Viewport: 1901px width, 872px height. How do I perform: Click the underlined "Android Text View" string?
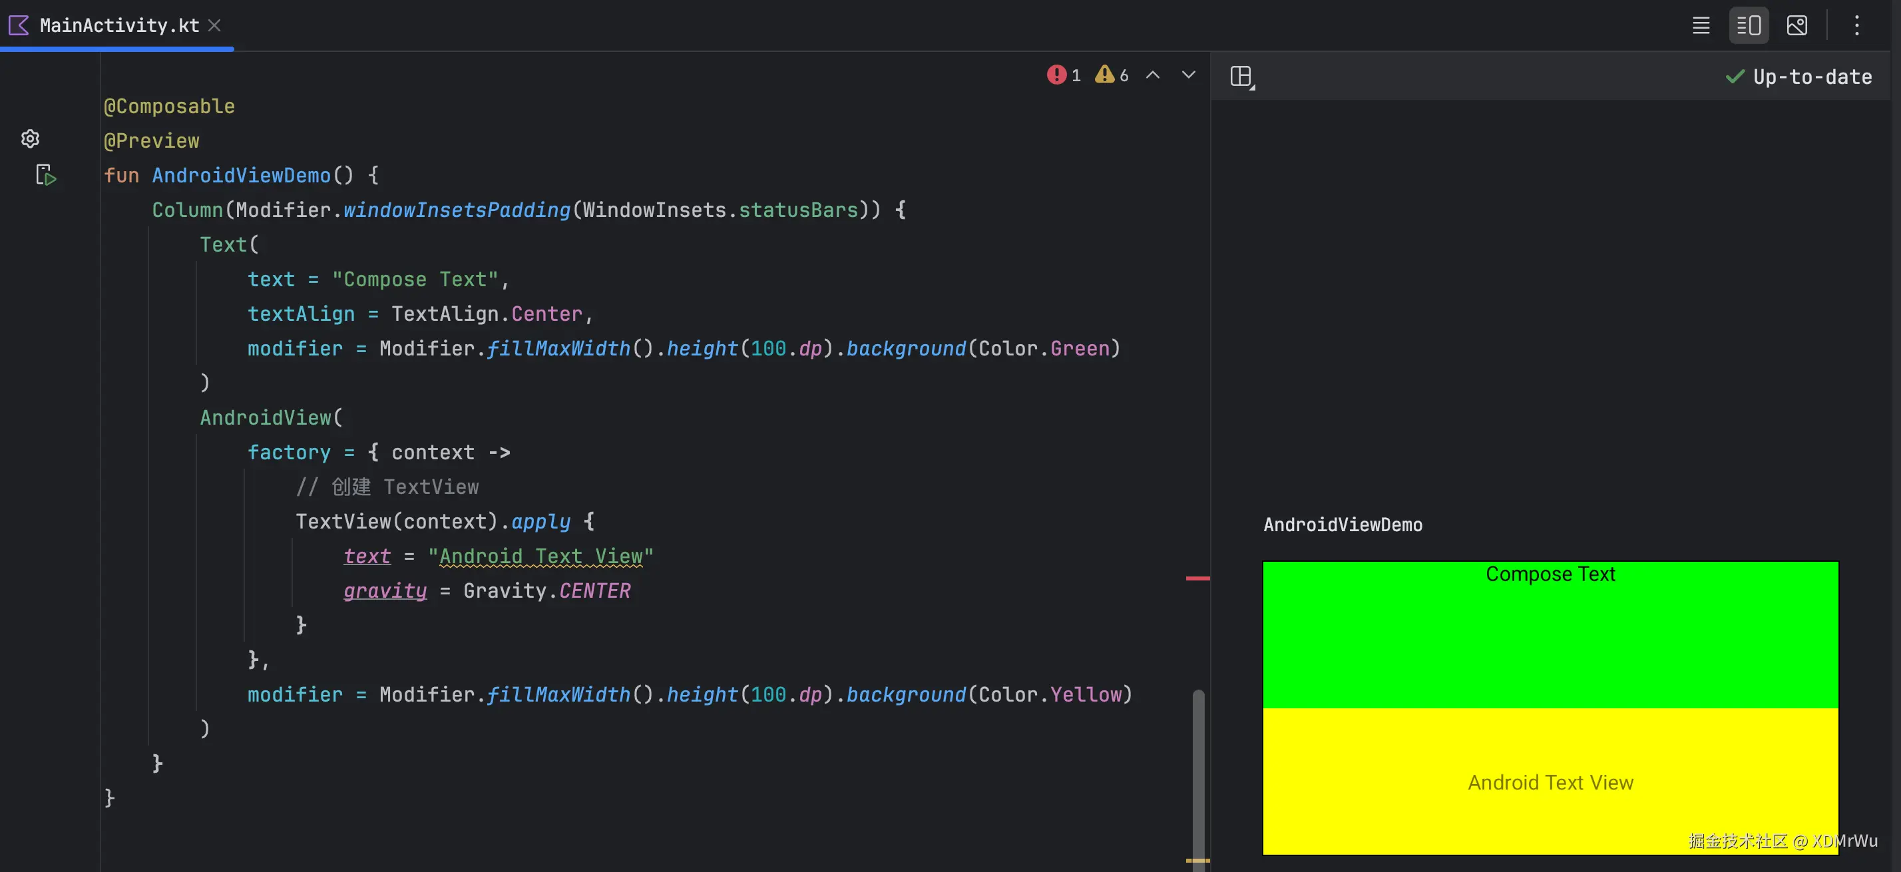(540, 556)
